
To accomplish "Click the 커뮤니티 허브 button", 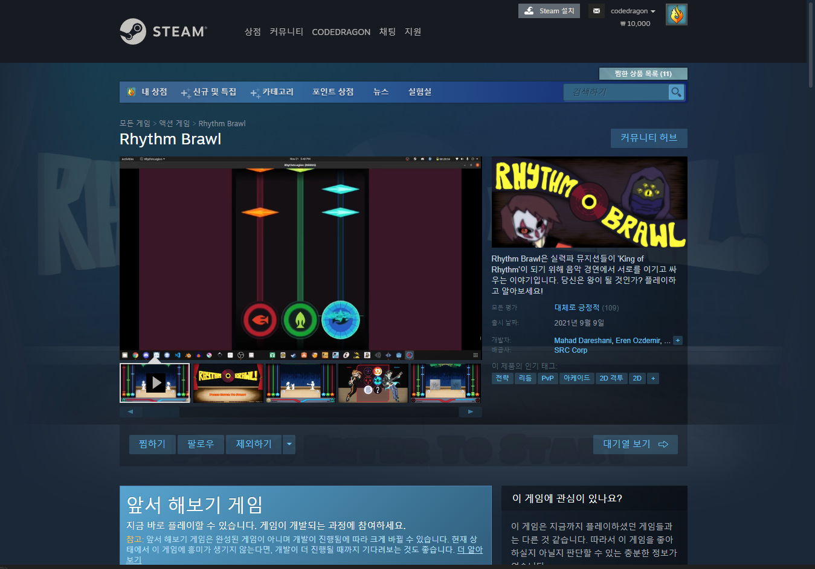I will [x=649, y=138].
